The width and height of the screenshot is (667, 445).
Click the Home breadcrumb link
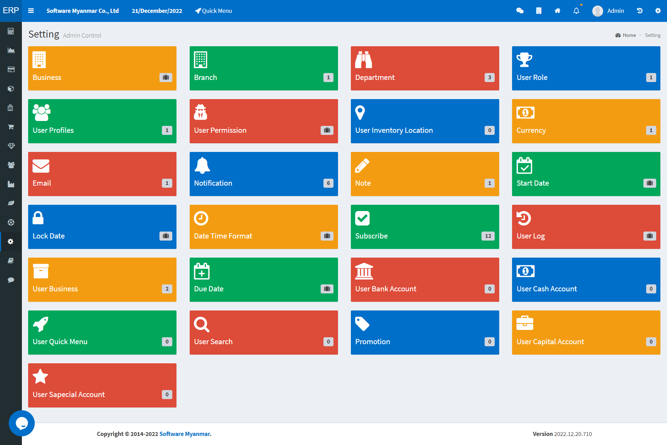(x=626, y=35)
